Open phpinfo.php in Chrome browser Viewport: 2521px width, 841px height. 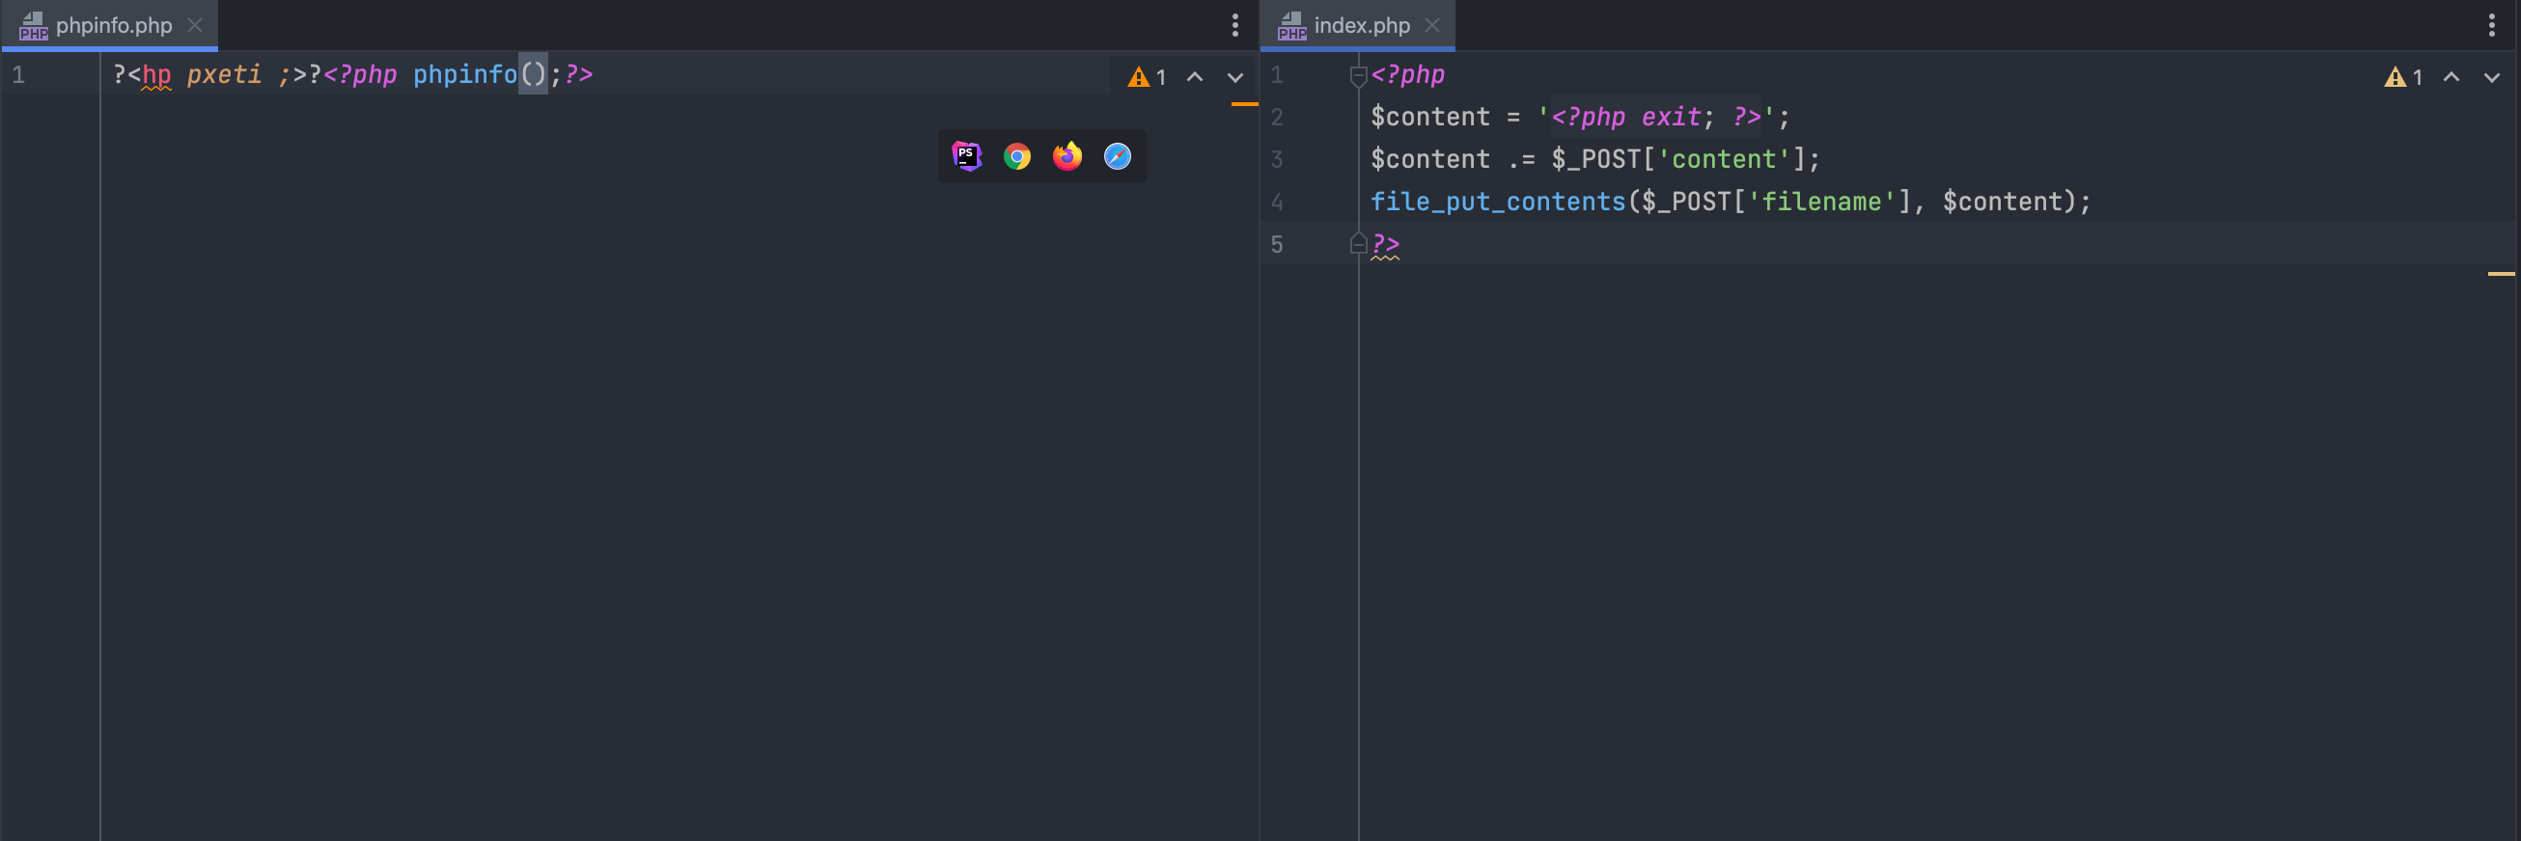1017,156
